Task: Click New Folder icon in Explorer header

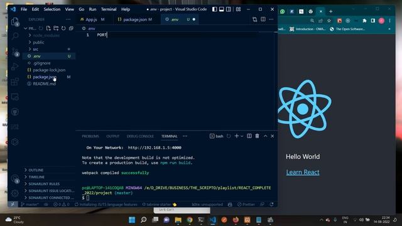Action: [x=56, y=28]
